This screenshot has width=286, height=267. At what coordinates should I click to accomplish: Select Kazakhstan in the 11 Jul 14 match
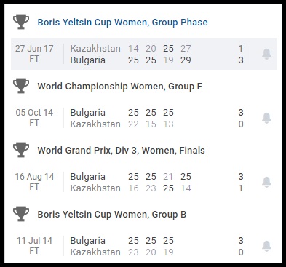tap(95, 252)
